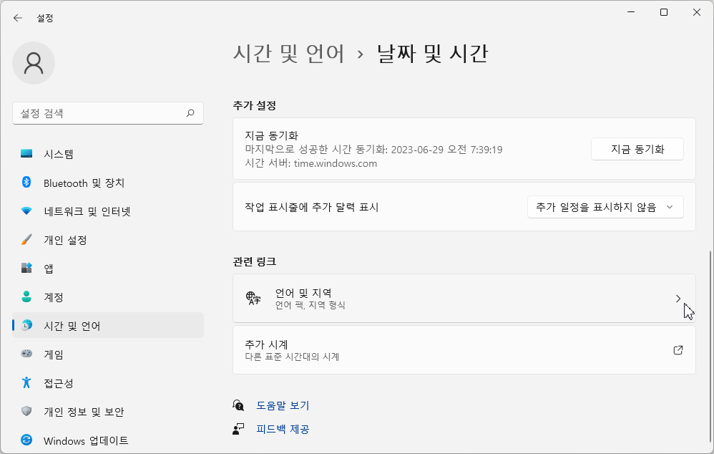Click 작업 표시줄에 추가 달력 표시 label

point(312,207)
